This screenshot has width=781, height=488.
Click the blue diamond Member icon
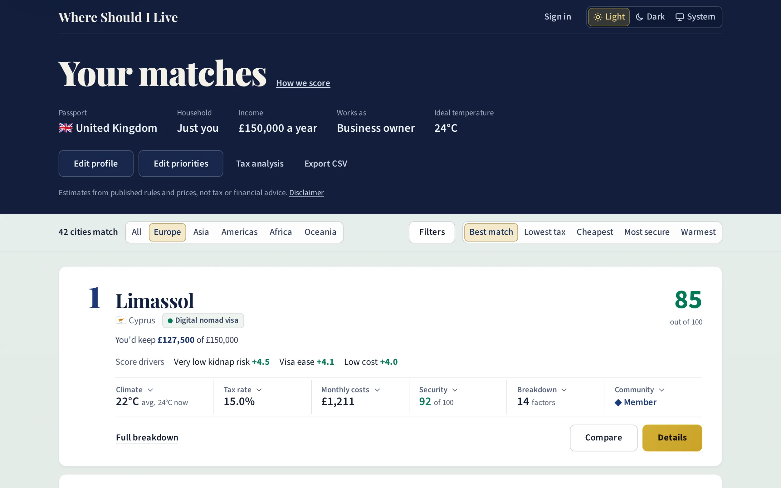[x=618, y=402]
